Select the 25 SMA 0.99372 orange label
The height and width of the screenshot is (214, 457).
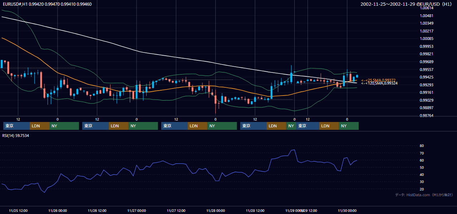378,80
